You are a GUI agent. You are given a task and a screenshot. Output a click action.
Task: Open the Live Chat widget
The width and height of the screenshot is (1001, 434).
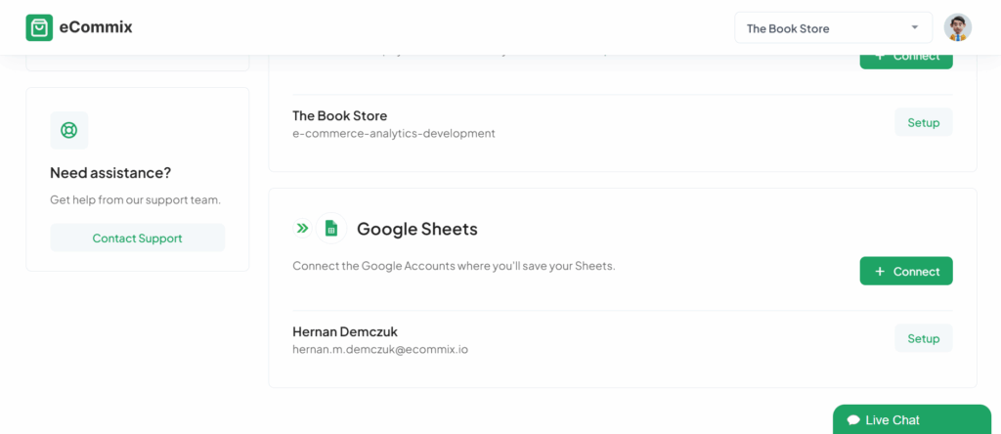click(912, 419)
